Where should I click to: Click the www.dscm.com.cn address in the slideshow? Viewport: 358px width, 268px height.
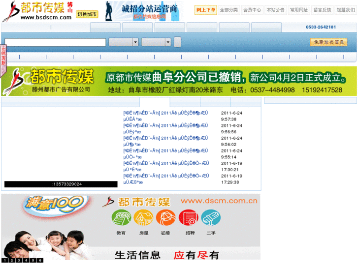[x=219, y=201]
